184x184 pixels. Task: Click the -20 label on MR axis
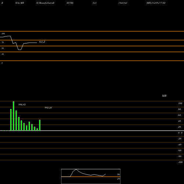coord(180,139)
